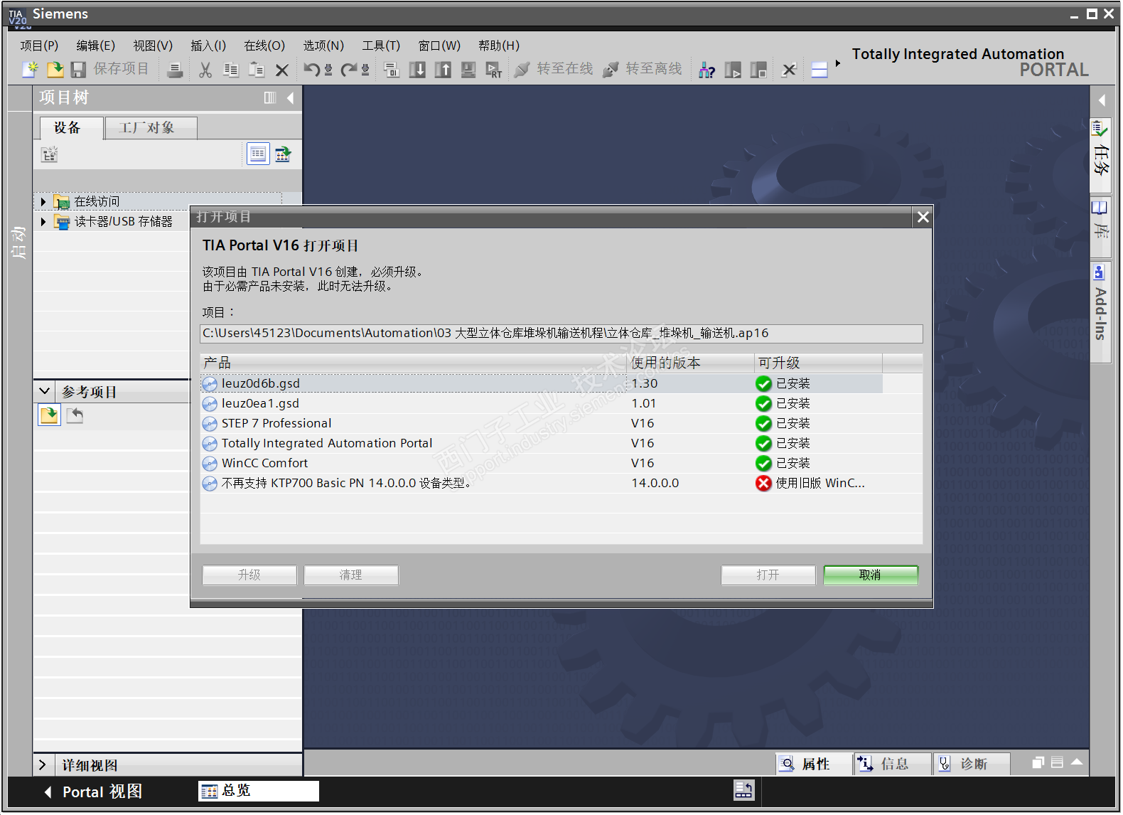Select the 设备 tab

[x=72, y=128]
